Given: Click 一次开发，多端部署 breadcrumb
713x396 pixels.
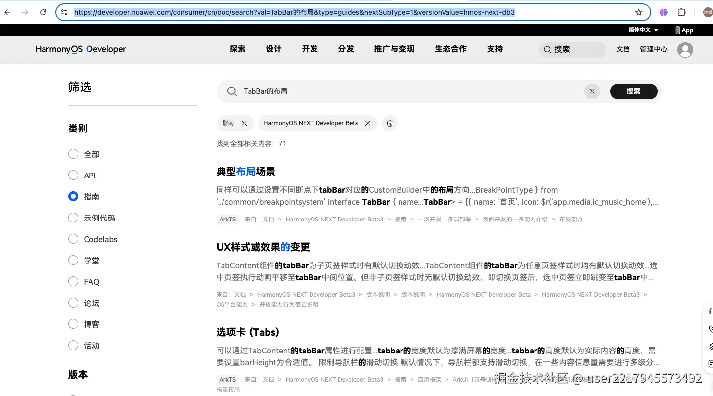Looking at the screenshot, I should point(444,220).
